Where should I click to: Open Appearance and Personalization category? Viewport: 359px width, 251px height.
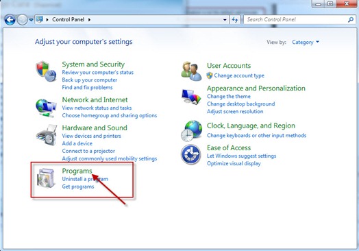tap(256, 88)
